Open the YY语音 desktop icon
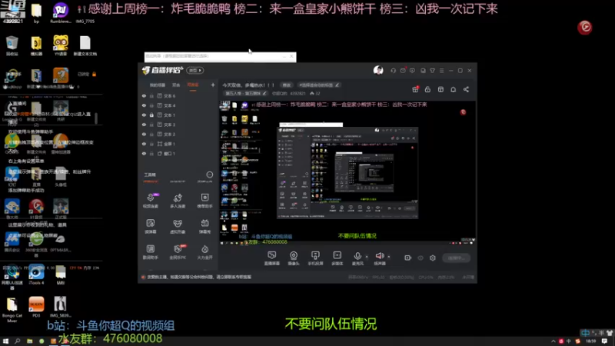This screenshot has height=346, width=615. pos(61,46)
